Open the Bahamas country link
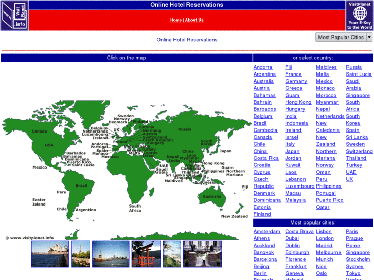The height and width of the screenshot is (280, 374). (264, 96)
